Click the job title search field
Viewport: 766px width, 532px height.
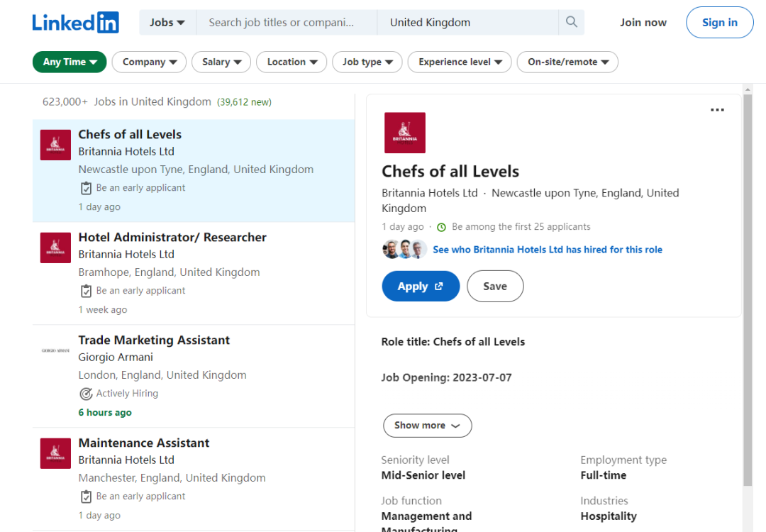(287, 23)
